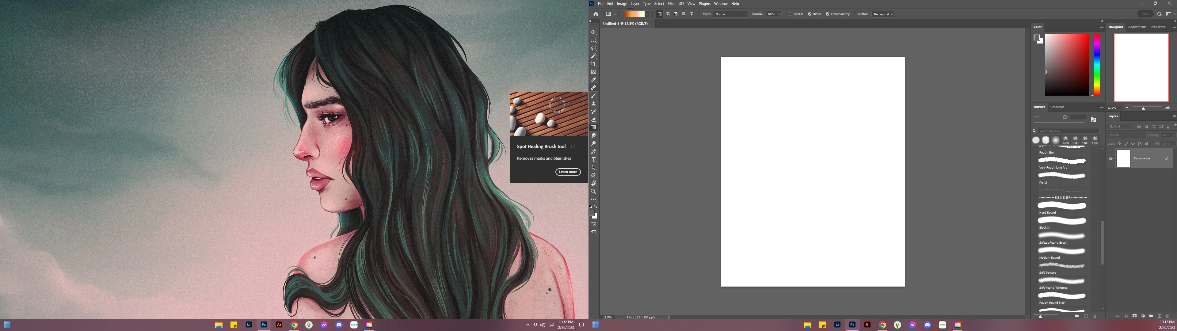The image size is (1177, 331).
Task: Click the rainbow hue slider in Color panel
Action: click(x=1097, y=64)
